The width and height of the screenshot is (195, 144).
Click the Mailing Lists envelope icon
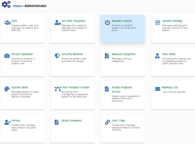pyautogui.click(x=158, y=89)
